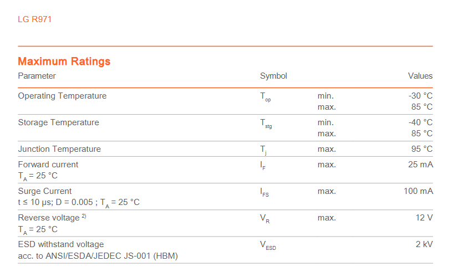
Task: Click the -40 °C storage minimum value
Action: 420,122
